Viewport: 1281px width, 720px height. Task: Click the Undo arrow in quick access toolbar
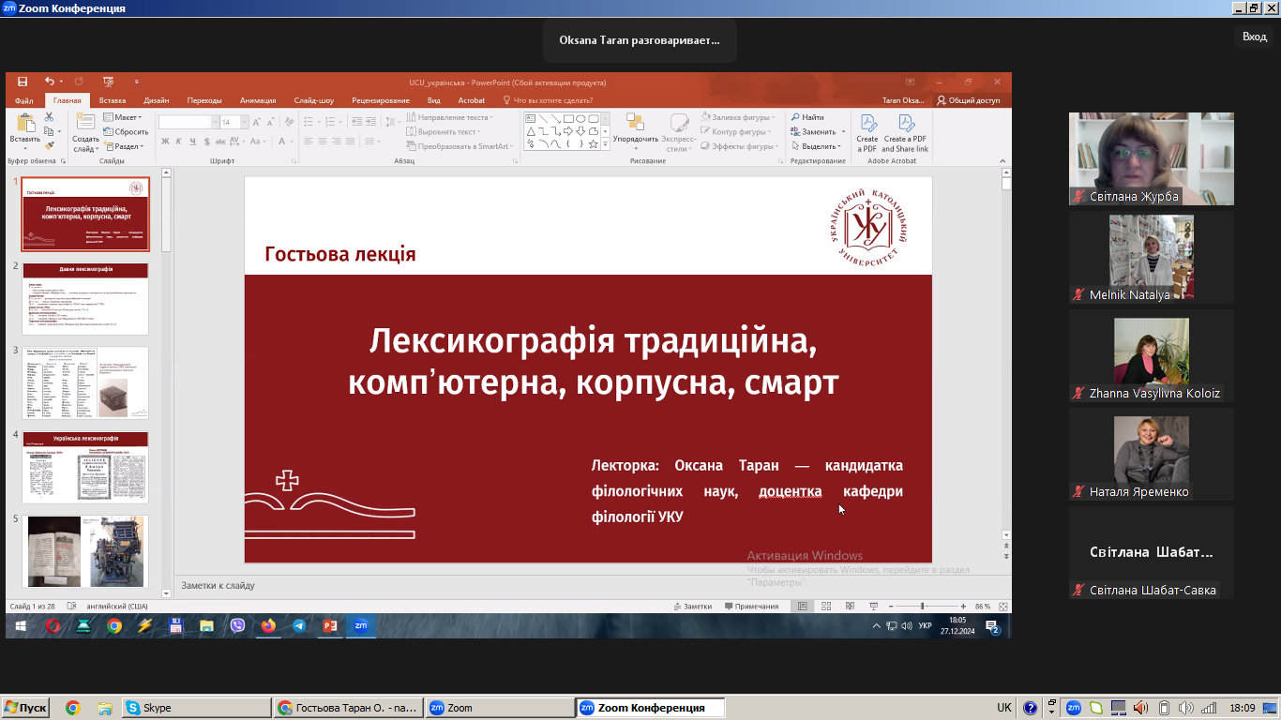tap(49, 82)
